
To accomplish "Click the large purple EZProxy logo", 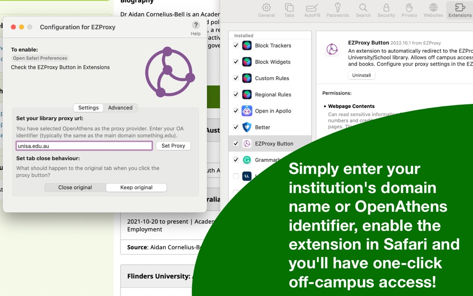I will (170, 72).
